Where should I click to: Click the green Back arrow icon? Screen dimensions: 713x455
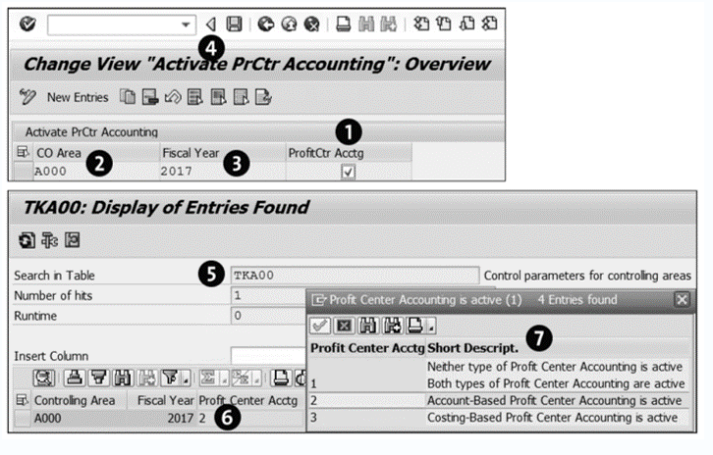point(265,23)
